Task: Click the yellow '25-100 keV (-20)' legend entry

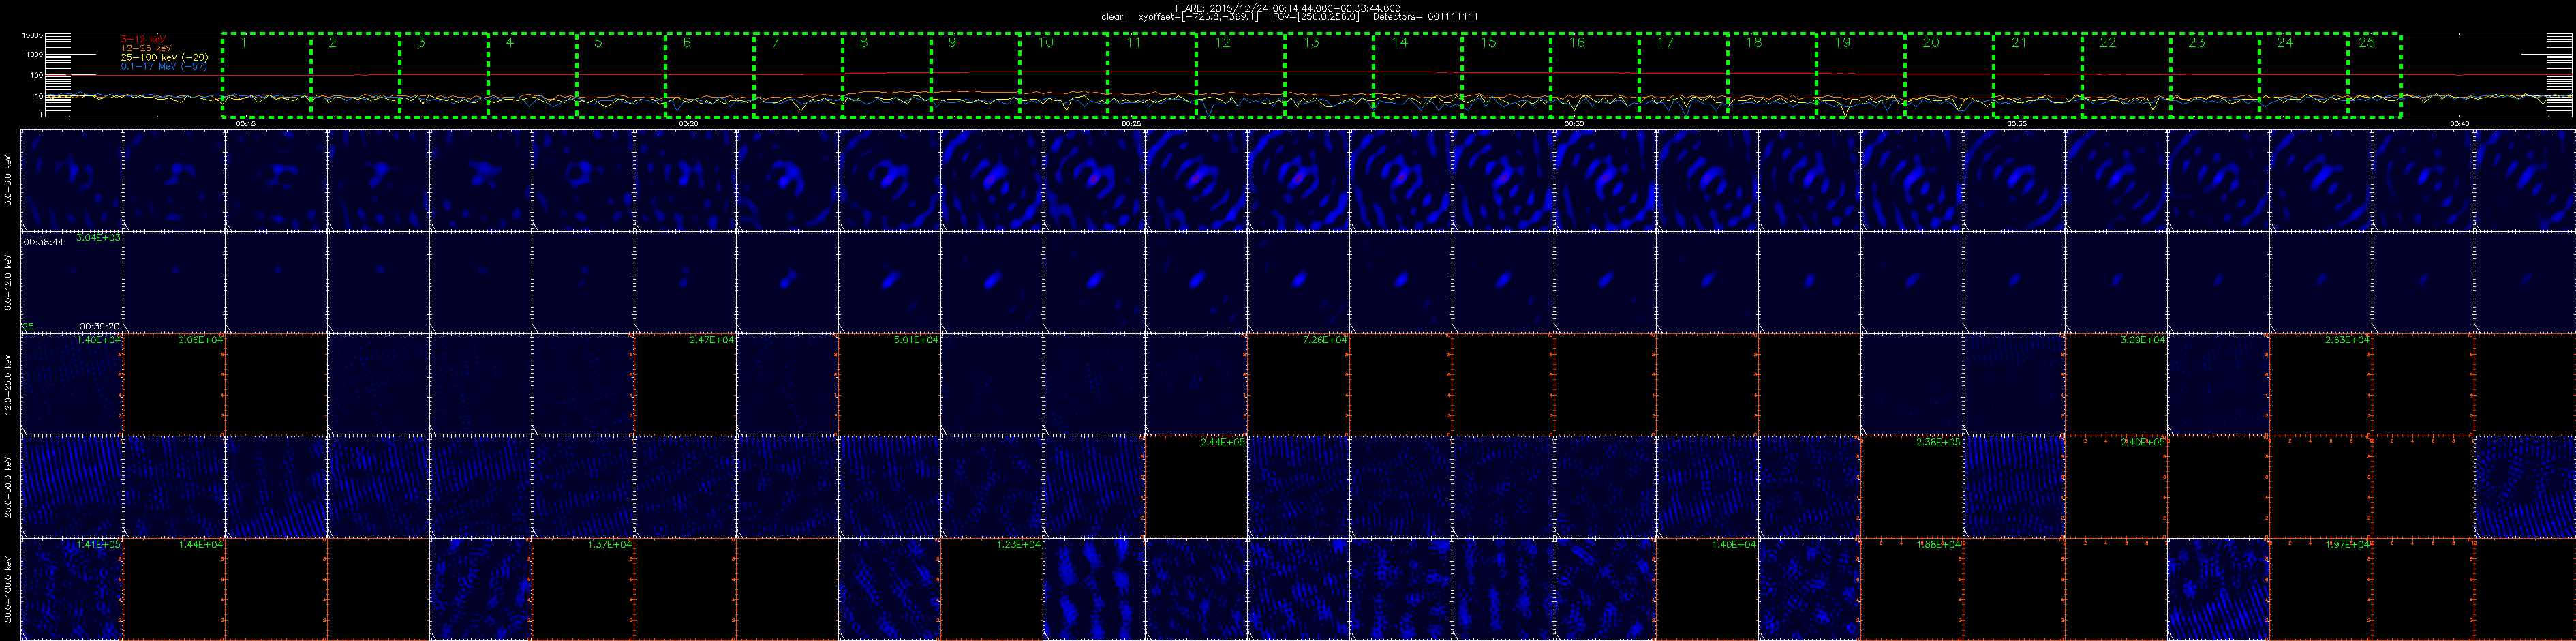Action: 164,57
